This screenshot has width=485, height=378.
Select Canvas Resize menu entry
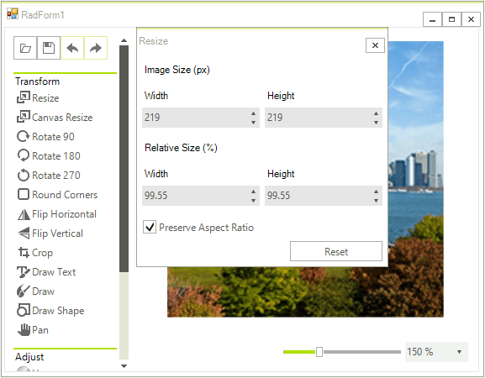pos(55,118)
